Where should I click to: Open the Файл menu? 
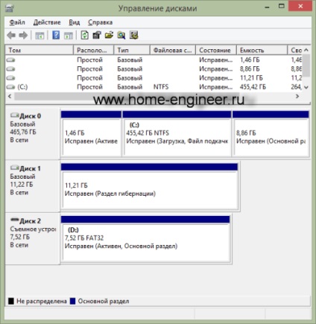[17, 22]
